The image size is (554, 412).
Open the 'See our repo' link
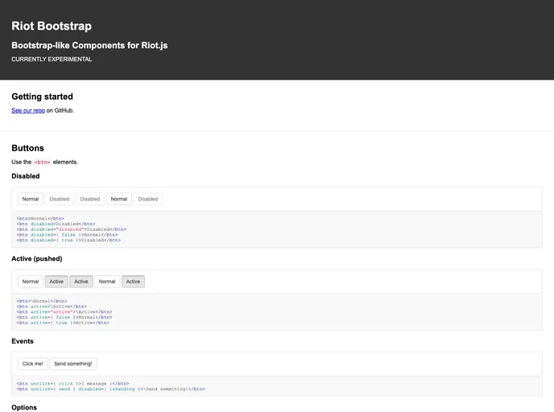(28, 110)
